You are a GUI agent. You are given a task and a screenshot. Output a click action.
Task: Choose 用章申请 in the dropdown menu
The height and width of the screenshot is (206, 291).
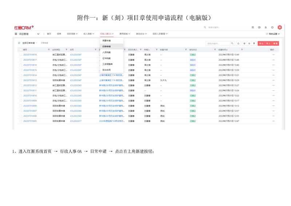[107, 41]
